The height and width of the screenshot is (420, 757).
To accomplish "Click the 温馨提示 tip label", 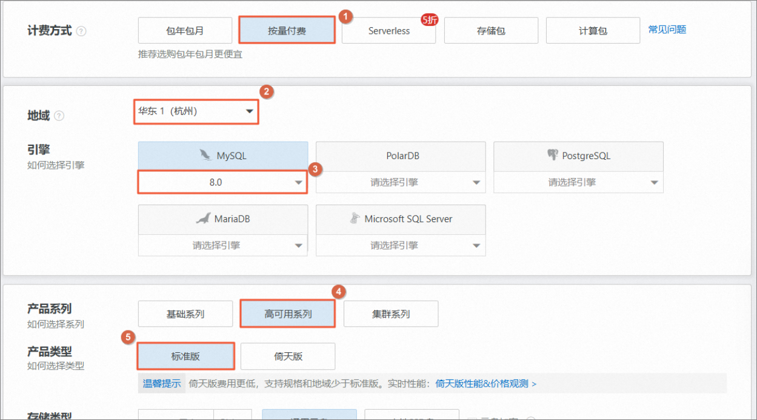I will (162, 384).
